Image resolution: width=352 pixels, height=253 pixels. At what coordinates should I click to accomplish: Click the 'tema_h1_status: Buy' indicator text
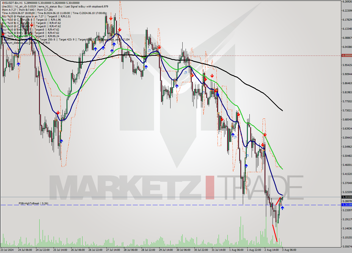(x=50, y=7)
